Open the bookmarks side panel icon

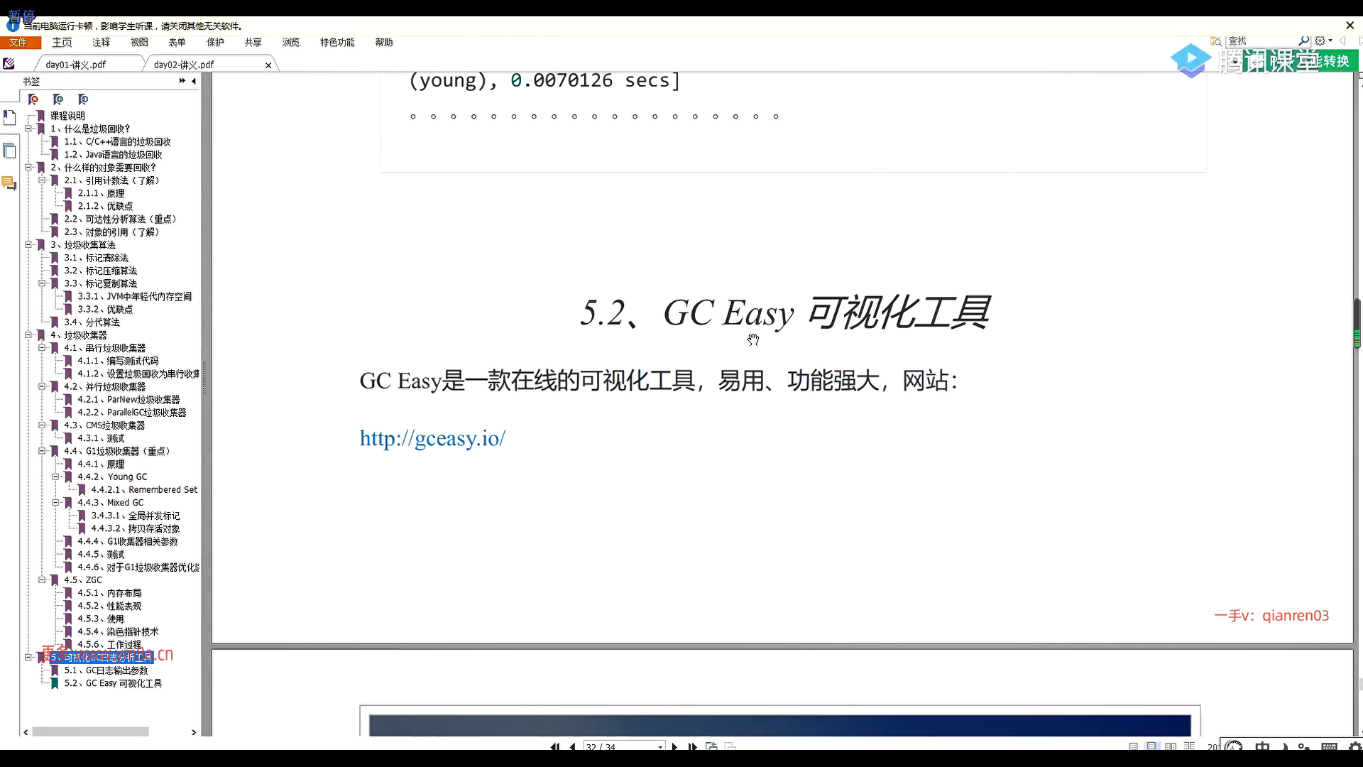(9, 117)
